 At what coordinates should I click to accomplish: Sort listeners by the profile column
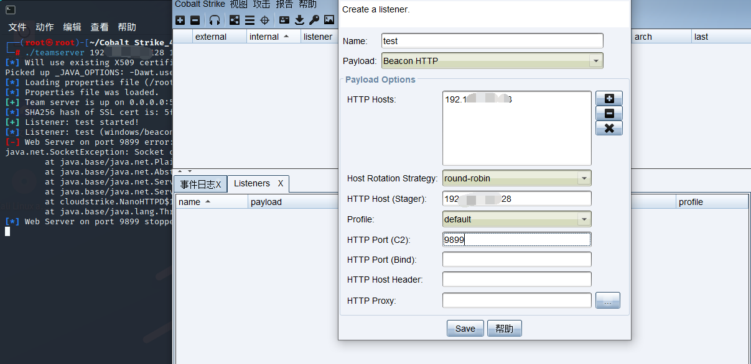712,202
